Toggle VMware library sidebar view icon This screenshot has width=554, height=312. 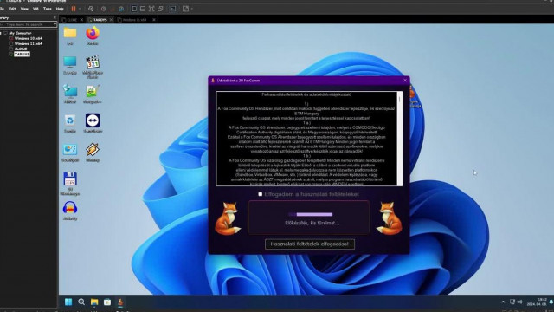tap(134, 9)
